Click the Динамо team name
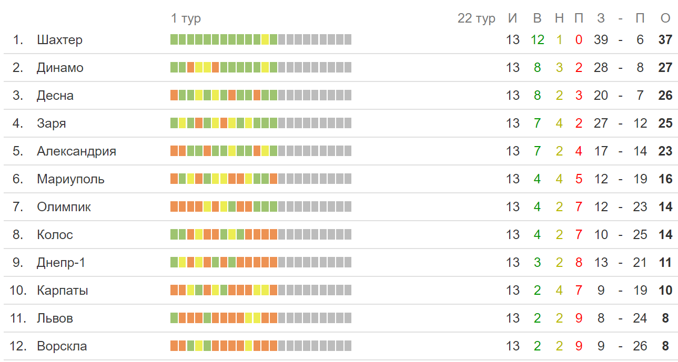The height and width of the screenshot is (362, 678). pyautogui.click(x=60, y=68)
